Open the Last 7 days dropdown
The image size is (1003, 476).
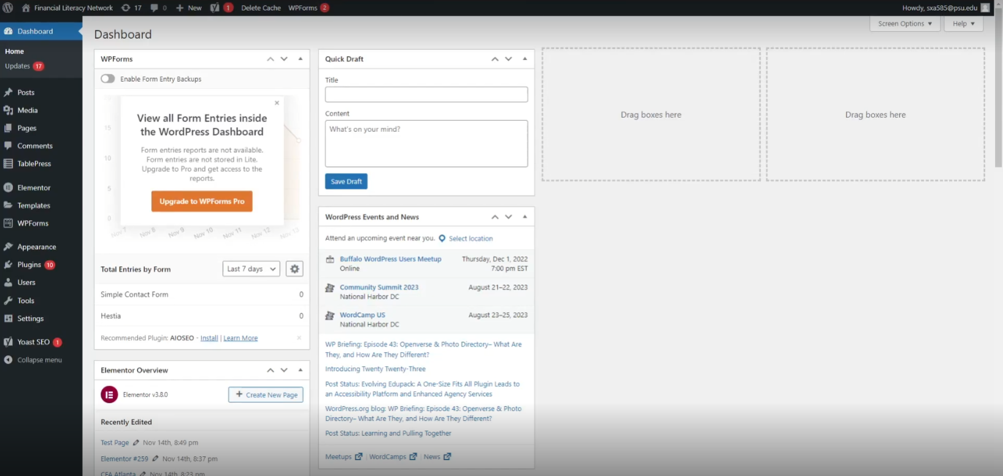tap(251, 269)
